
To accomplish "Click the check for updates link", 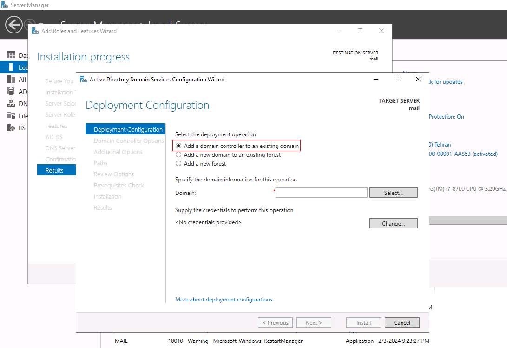I will pyautogui.click(x=446, y=82).
